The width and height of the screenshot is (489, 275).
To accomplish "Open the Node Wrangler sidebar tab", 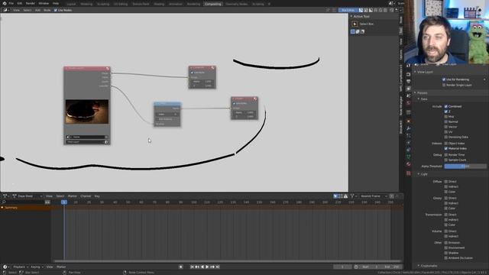I will pos(401,105).
